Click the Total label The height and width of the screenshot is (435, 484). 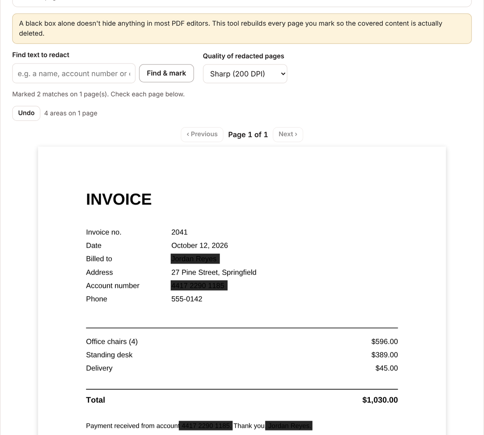pyautogui.click(x=96, y=400)
